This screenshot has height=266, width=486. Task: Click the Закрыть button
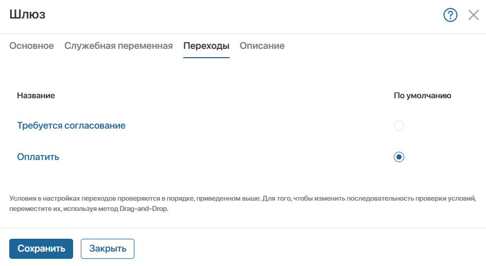pyautogui.click(x=108, y=249)
